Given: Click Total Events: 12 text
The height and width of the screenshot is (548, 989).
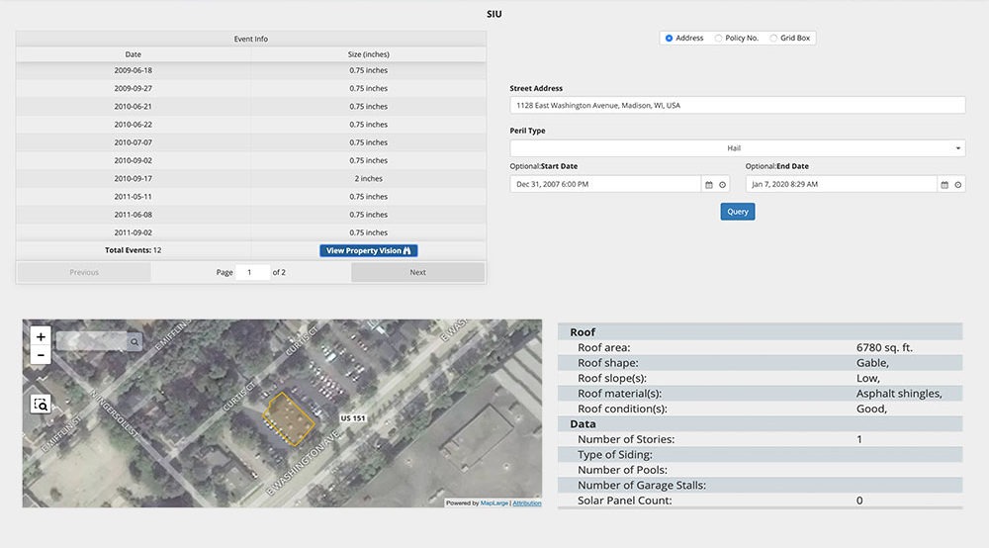Looking at the screenshot, I should pyautogui.click(x=134, y=250).
